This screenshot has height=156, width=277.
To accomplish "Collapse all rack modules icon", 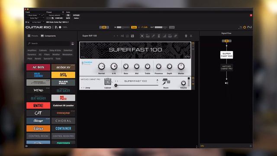I will click(191, 36).
